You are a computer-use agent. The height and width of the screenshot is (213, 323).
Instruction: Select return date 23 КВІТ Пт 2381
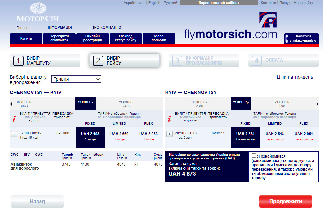(282, 104)
